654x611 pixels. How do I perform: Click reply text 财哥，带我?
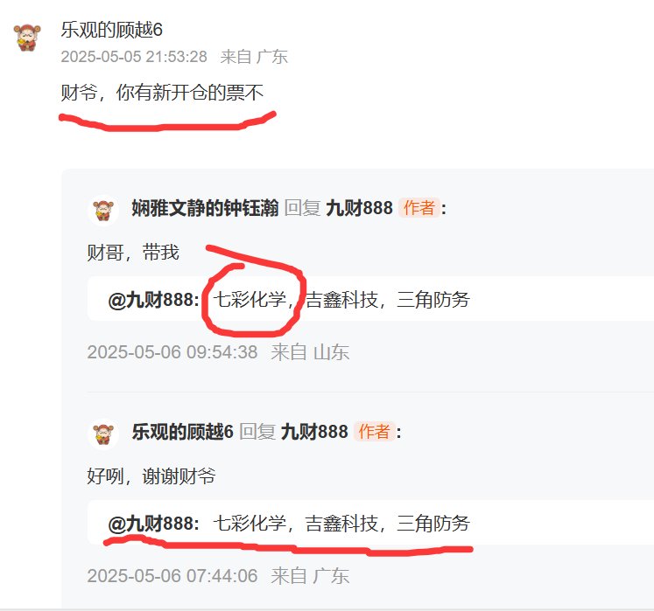[x=133, y=253]
